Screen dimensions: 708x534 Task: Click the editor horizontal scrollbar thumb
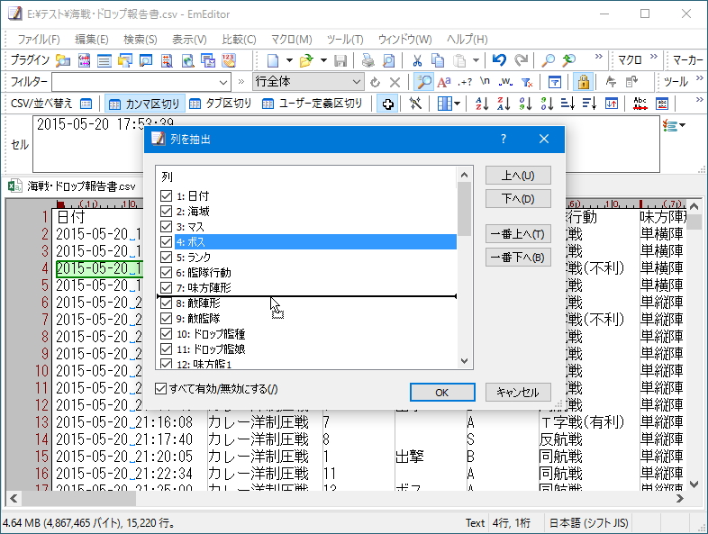click(79, 498)
